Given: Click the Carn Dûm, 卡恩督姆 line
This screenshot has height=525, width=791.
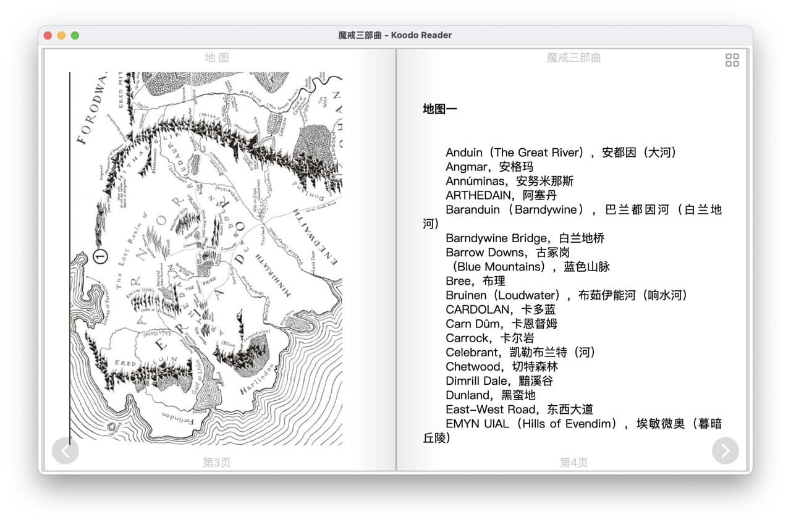Looking at the screenshot, I should 502,323.
